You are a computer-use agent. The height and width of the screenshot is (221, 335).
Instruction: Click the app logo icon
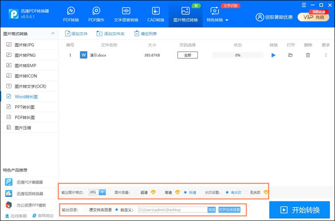13,14
